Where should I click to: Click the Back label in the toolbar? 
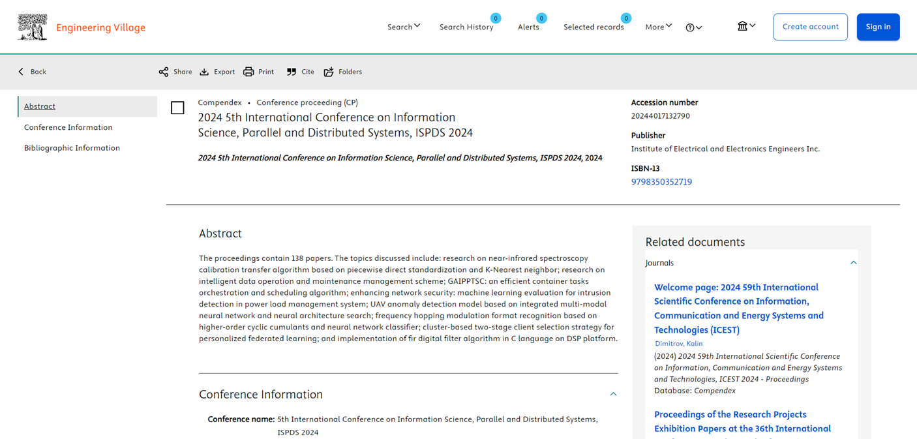[38, 72]
